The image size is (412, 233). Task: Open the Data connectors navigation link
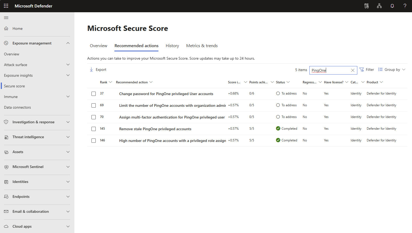(x=17, y=107)
